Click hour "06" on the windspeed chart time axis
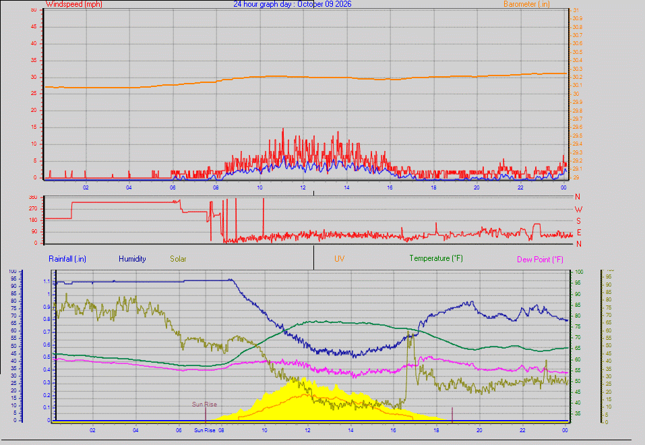The height and width of the screenshot is (445, 645). [173, 187]
